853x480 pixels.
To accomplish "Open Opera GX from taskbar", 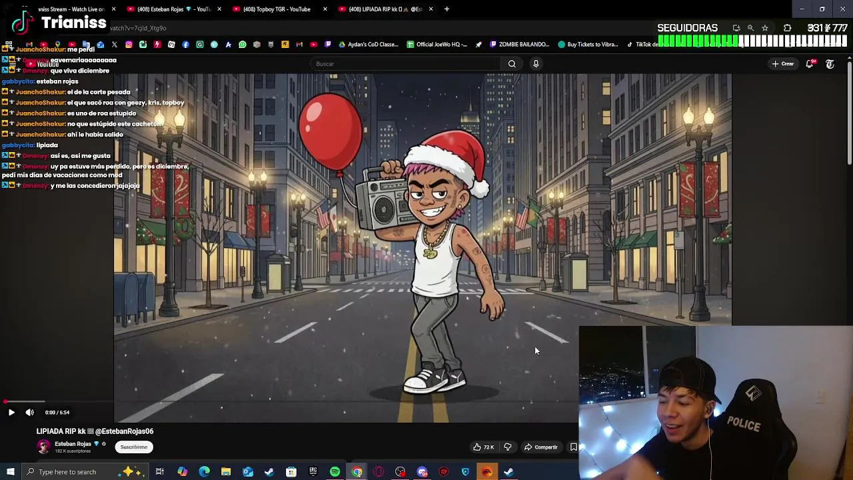I will coord(379,472).
